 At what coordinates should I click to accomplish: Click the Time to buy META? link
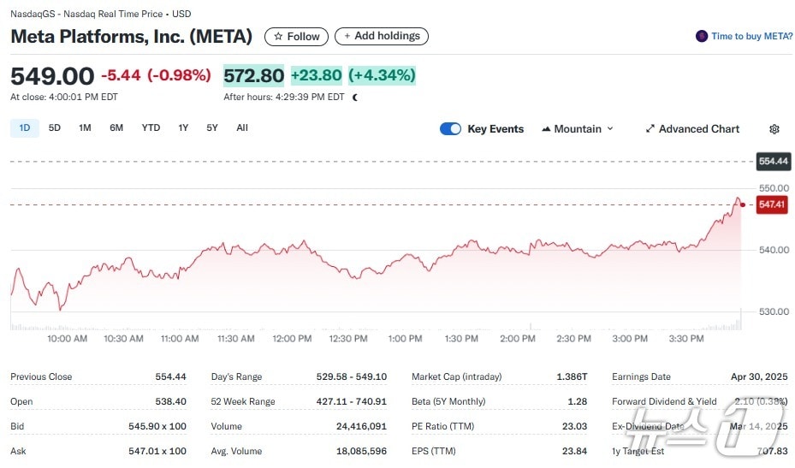pyautogui.click(x=751, y=36)
